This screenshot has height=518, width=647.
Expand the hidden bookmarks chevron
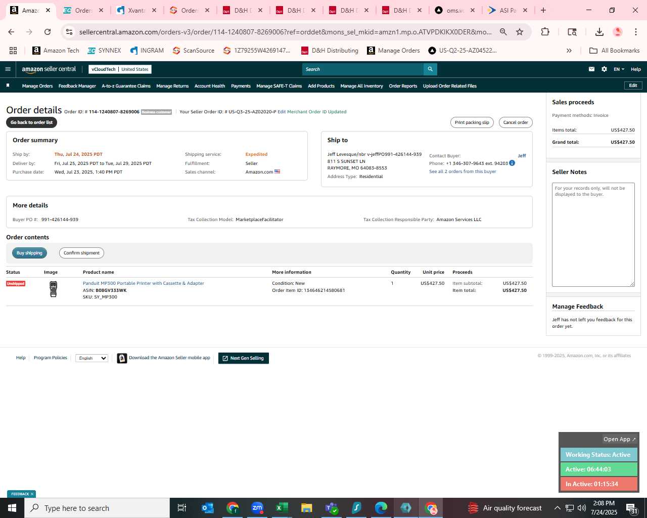point(569,51)
